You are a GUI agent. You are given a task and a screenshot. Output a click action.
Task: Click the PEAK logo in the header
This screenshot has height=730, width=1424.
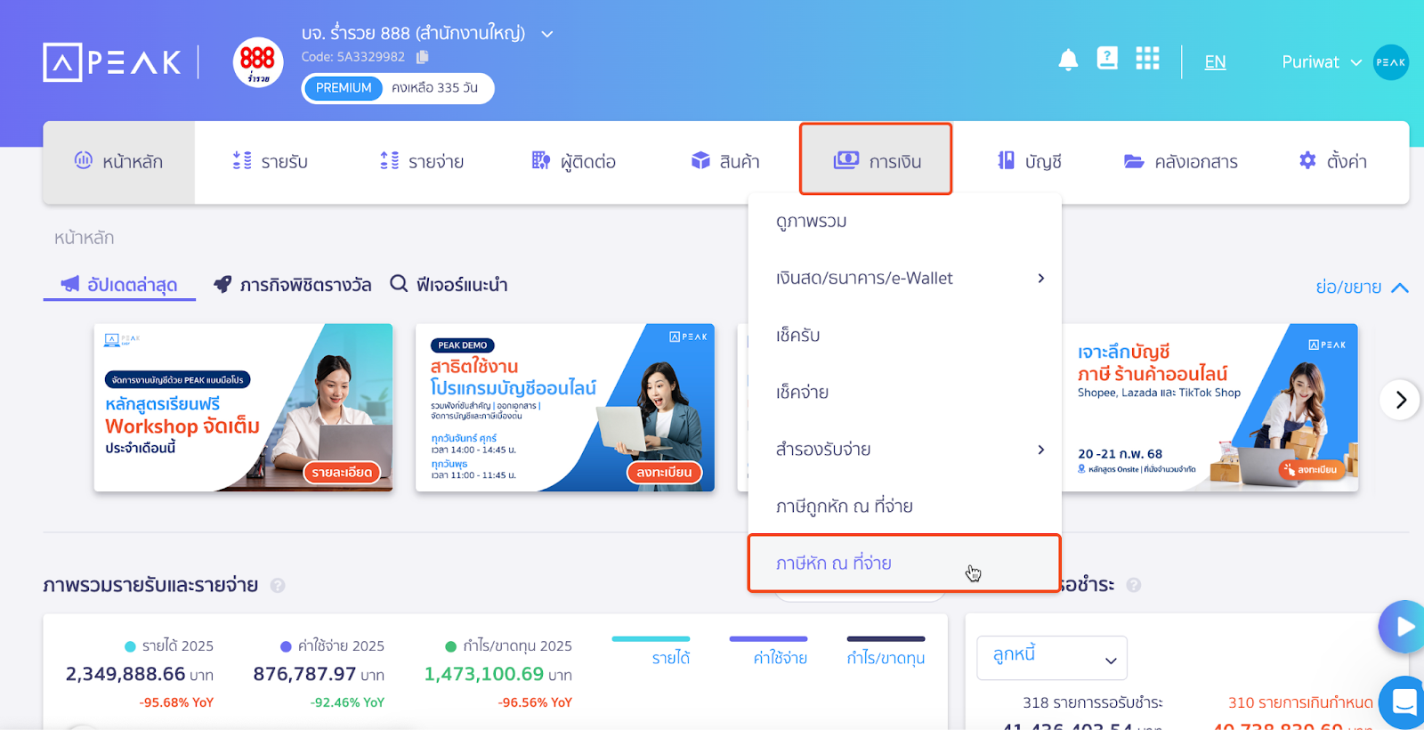click(112, 62)
